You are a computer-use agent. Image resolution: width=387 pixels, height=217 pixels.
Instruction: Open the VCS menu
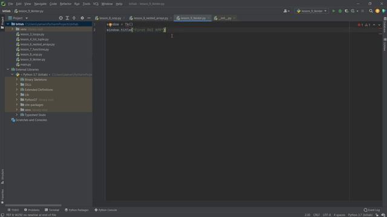tap(96, 4)
